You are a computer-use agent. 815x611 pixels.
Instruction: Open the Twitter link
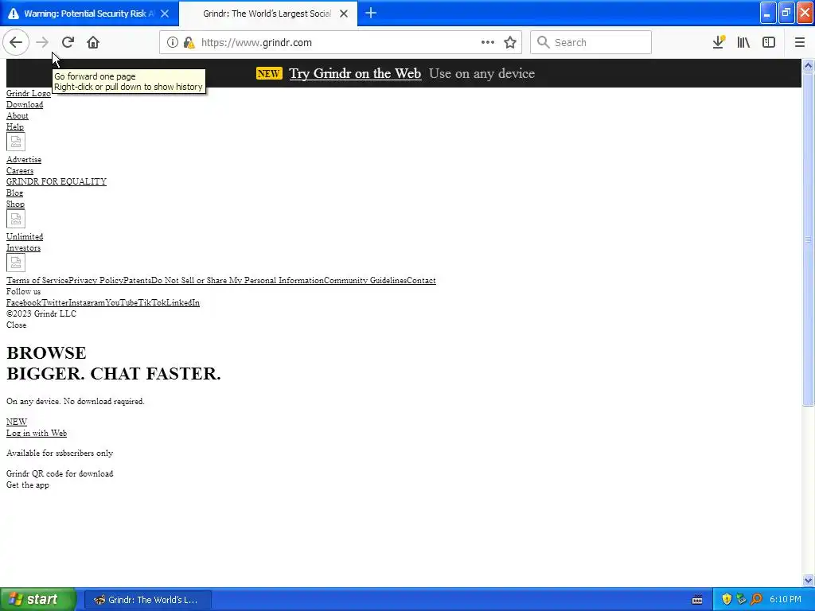pyautogui.click(x=55, y=302)
